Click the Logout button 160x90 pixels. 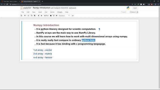(135, 8)
